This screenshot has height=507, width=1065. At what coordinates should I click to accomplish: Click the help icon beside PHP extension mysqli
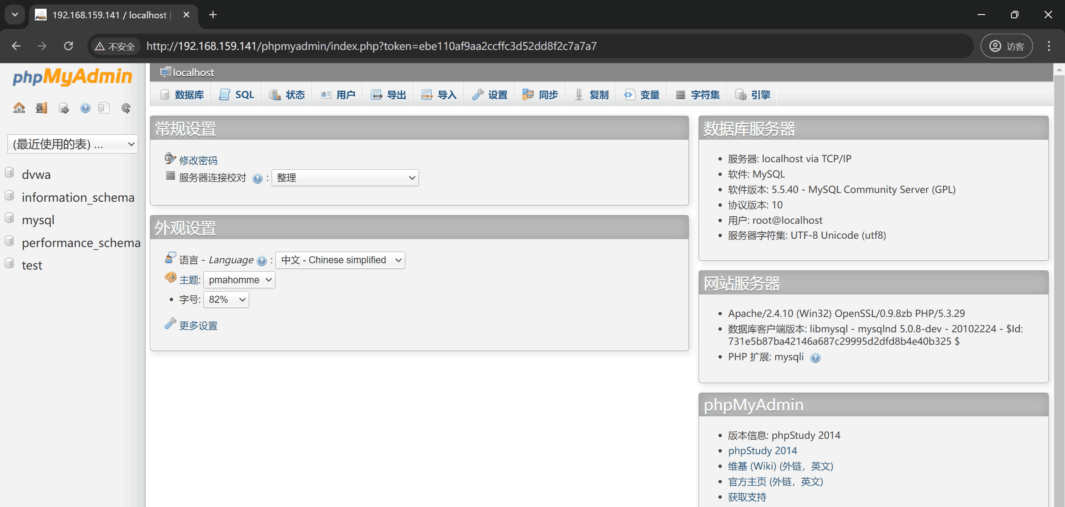(x=816, y=358)
